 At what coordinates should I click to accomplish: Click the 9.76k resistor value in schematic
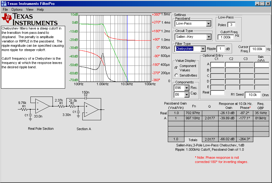22,103
